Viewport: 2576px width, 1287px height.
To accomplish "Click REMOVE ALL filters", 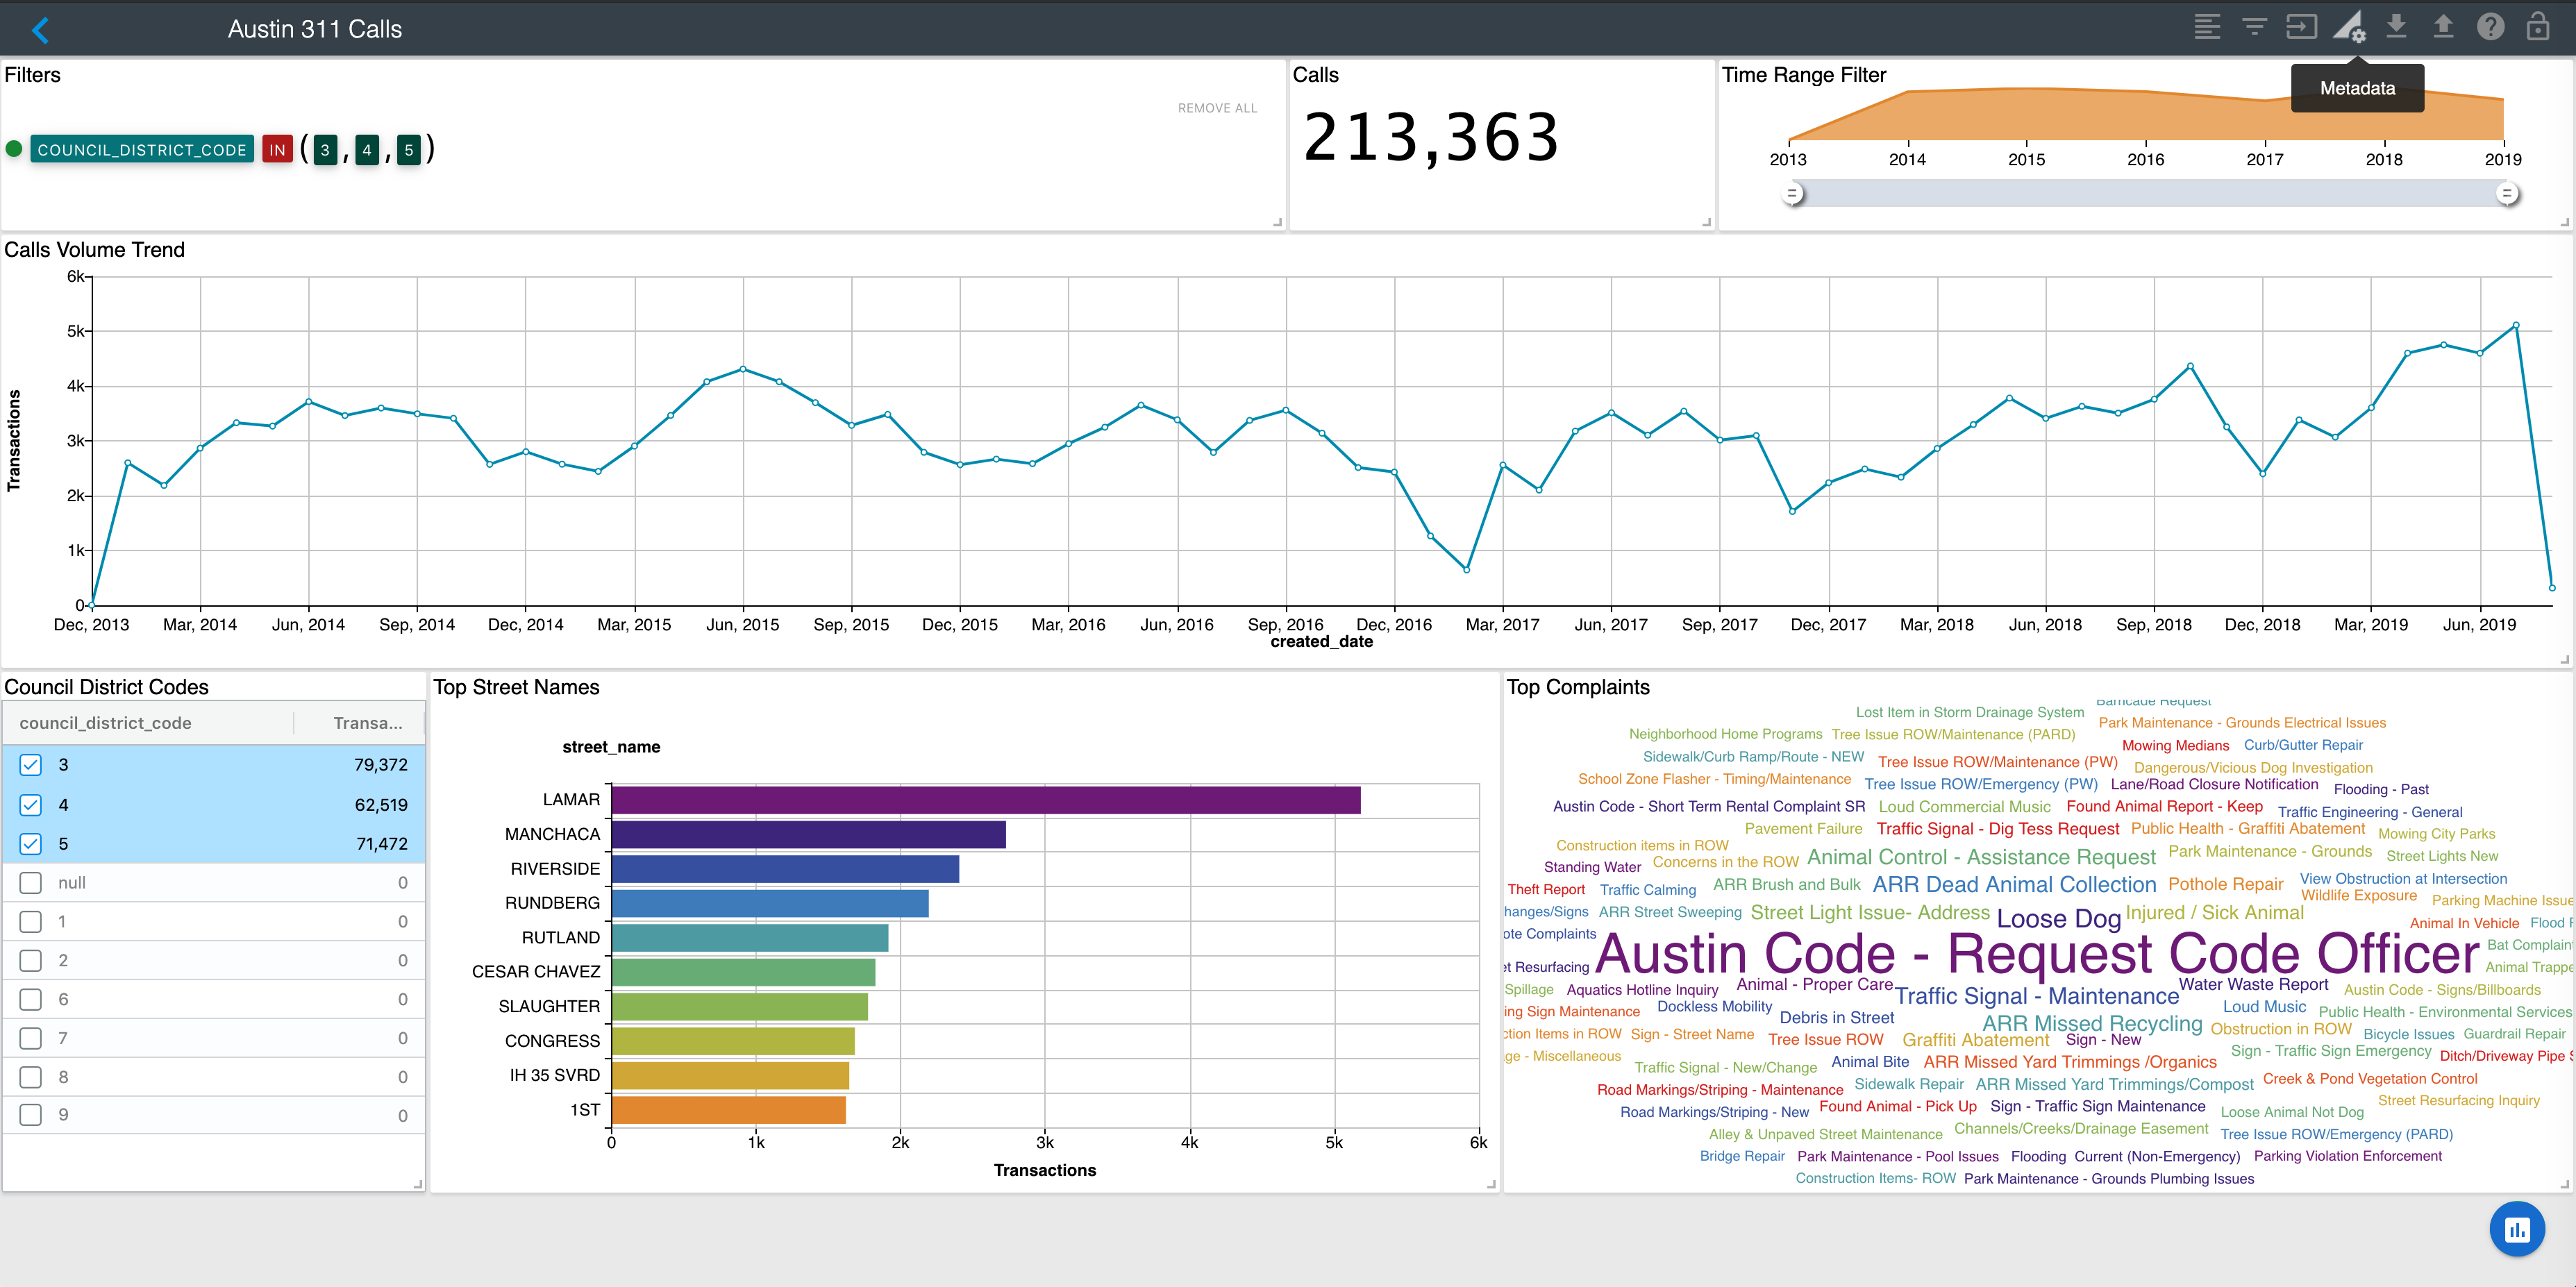I will [1217, 108].
